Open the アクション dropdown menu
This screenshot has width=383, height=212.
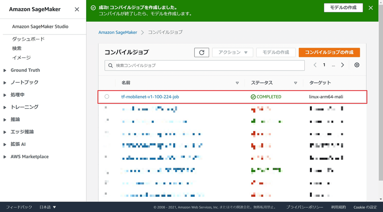pos(233,52)
